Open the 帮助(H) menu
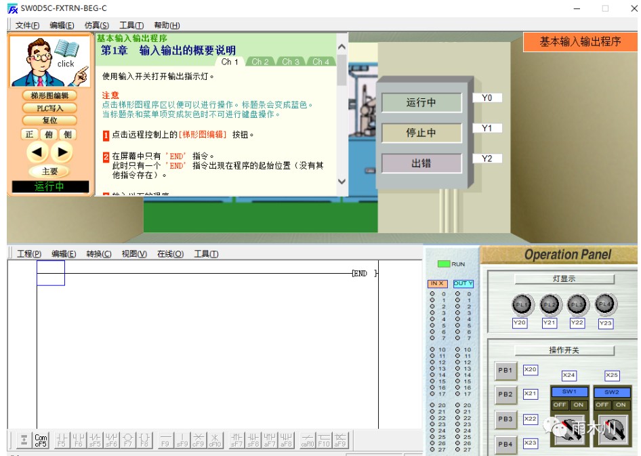The width and height of the screenshot is (641, 456). 167,25
